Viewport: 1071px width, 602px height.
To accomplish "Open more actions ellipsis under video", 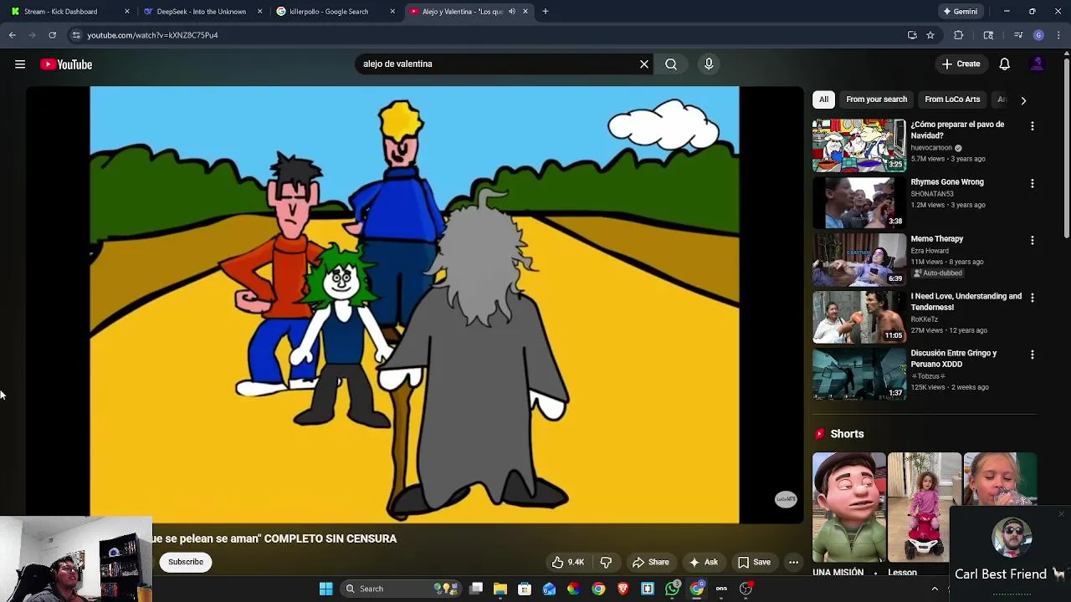I will point(793,562).
